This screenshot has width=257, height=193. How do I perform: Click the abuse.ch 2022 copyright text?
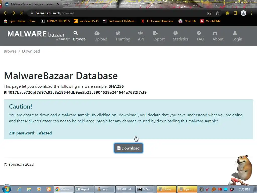19,164
